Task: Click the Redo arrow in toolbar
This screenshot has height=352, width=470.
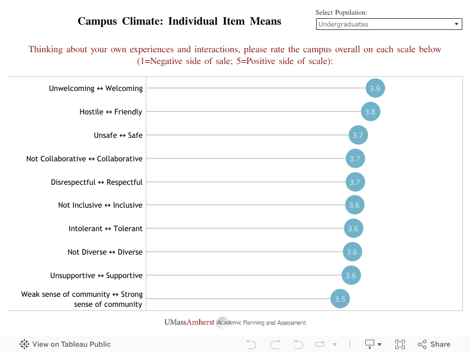Action: 274,344
